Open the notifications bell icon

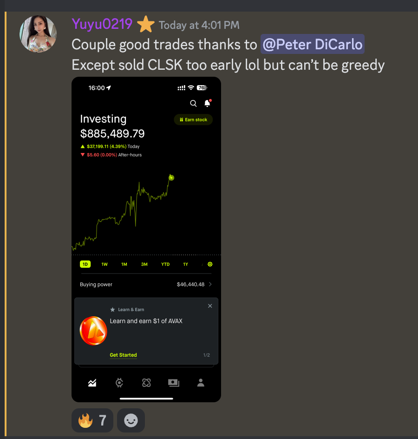coord(208,103)
